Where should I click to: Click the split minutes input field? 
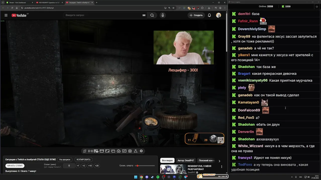click(69, 166)
